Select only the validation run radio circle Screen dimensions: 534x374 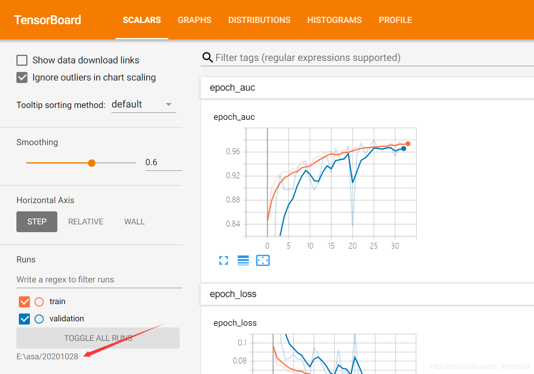click(39, 319)
